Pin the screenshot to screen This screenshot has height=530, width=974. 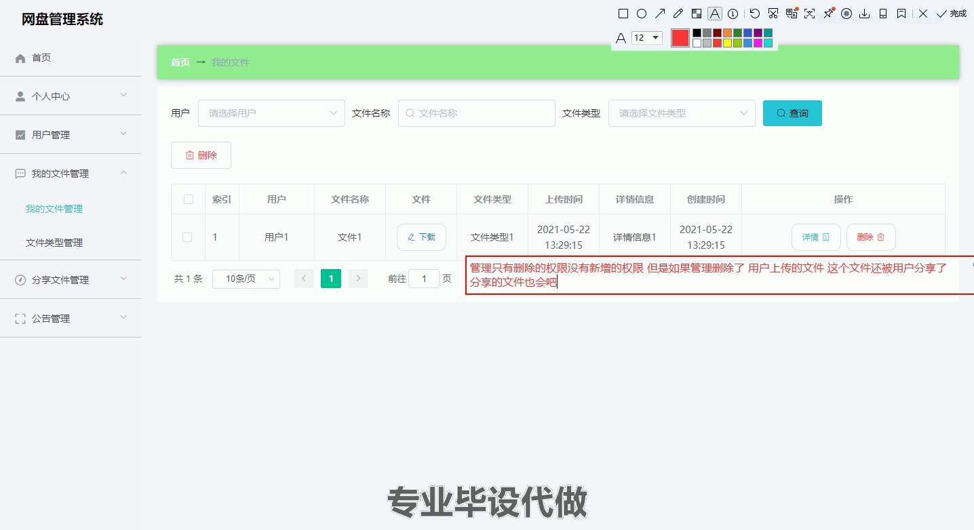(828, 14)
